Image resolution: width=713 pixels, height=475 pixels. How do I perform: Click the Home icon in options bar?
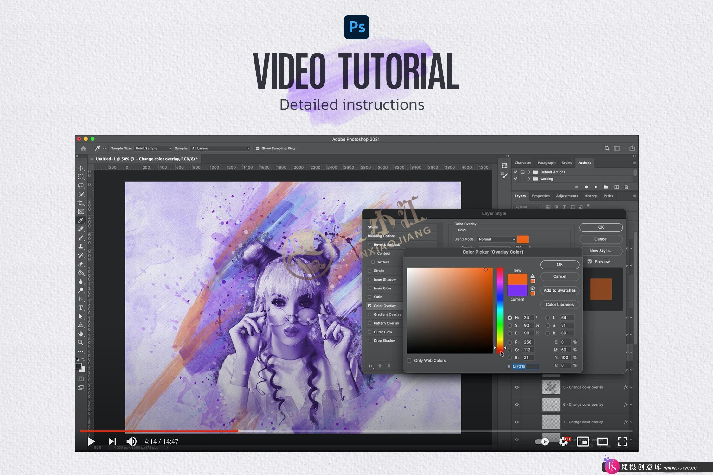(83, 148)
